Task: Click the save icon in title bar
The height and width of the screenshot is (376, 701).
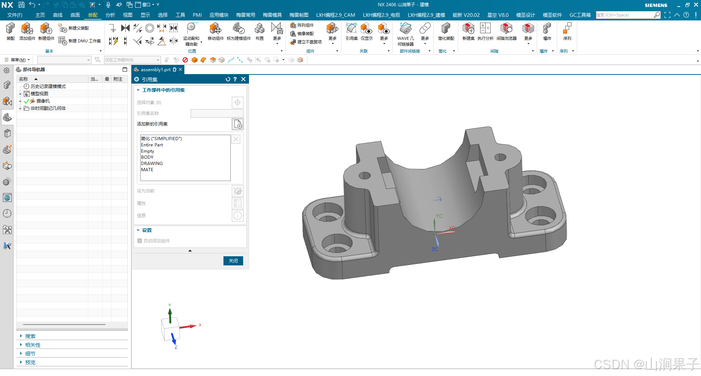Action: point(22,5)
